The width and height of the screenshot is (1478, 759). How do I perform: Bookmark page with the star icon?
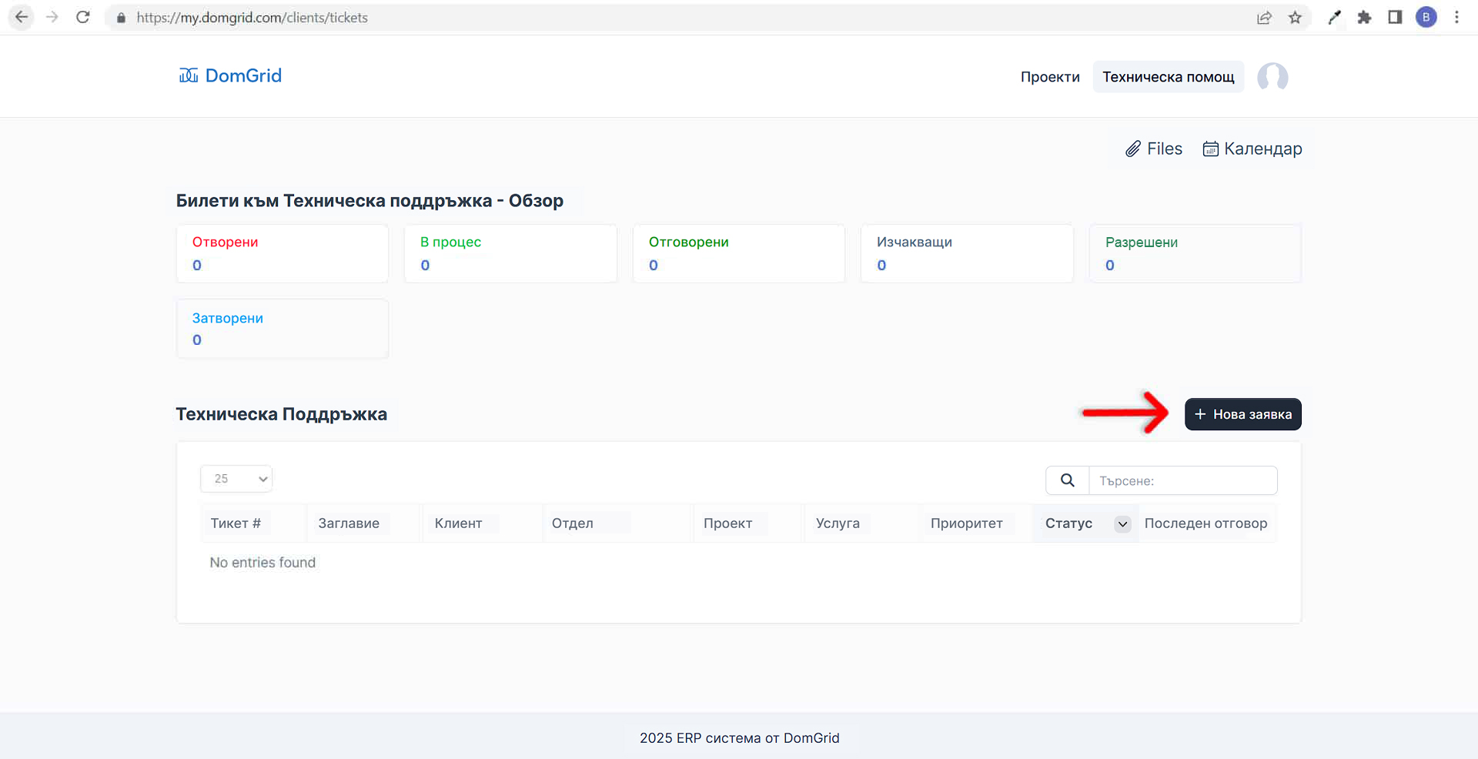click(1295, 18)
